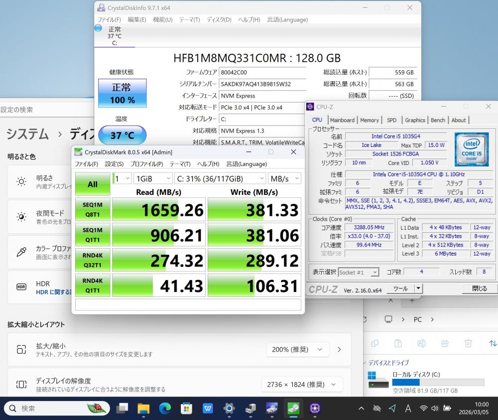The image size is (498, 420).
Task: Open the プロファイル(P) menu in CrystalDiskMark
Action: (145, 164)
